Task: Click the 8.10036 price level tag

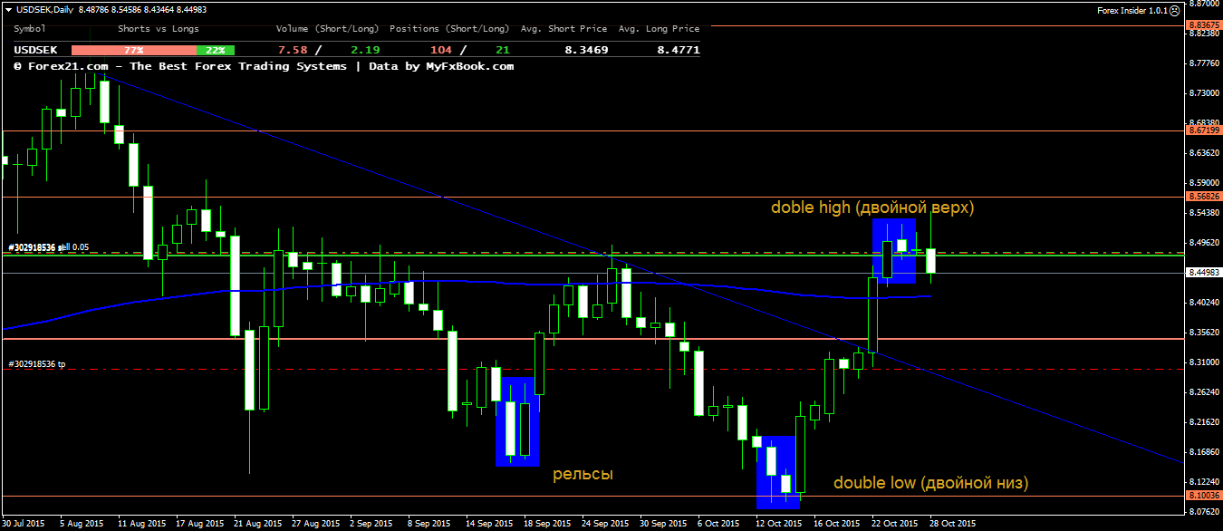Action: click(x=1203, y=496)
